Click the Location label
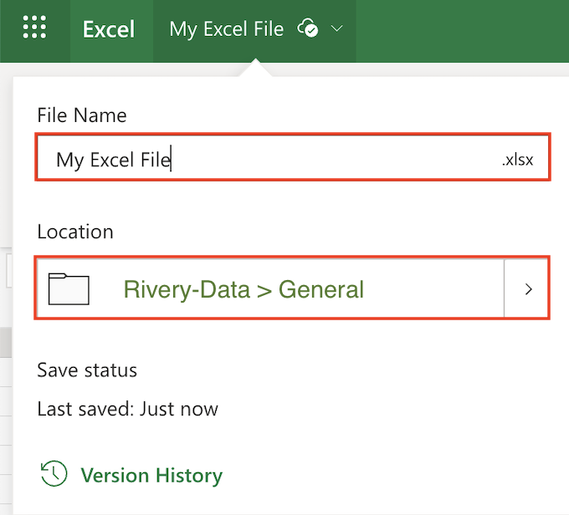This screenshot has height=515, width=569. pos(75,232)
